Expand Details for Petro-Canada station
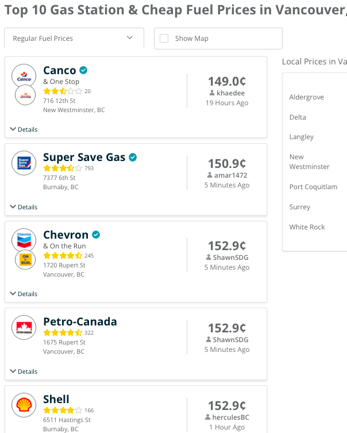This screenshot has height=433, width=347. (24, 371)
